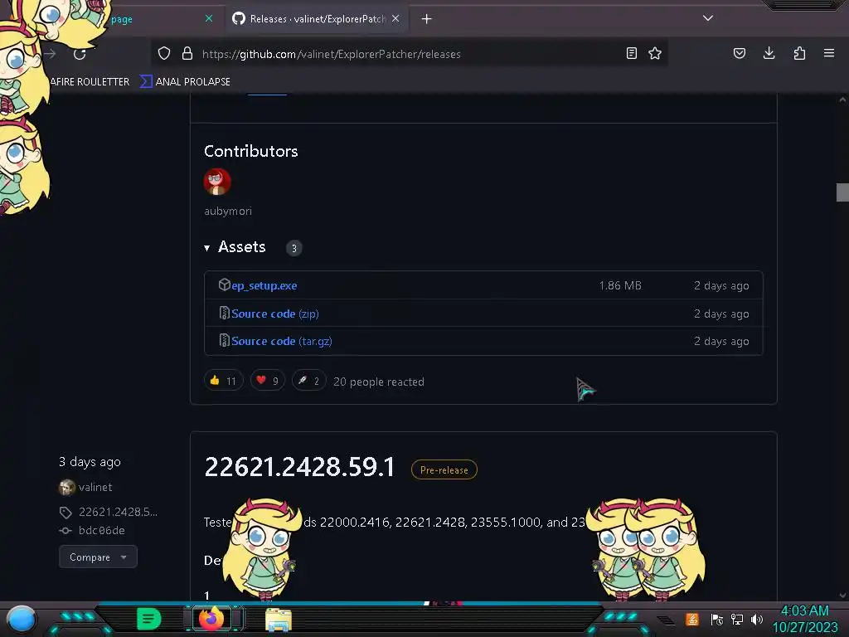Download Source code (zip)
The width and height of the screenshot is (849, 637).
click(275, 314)
